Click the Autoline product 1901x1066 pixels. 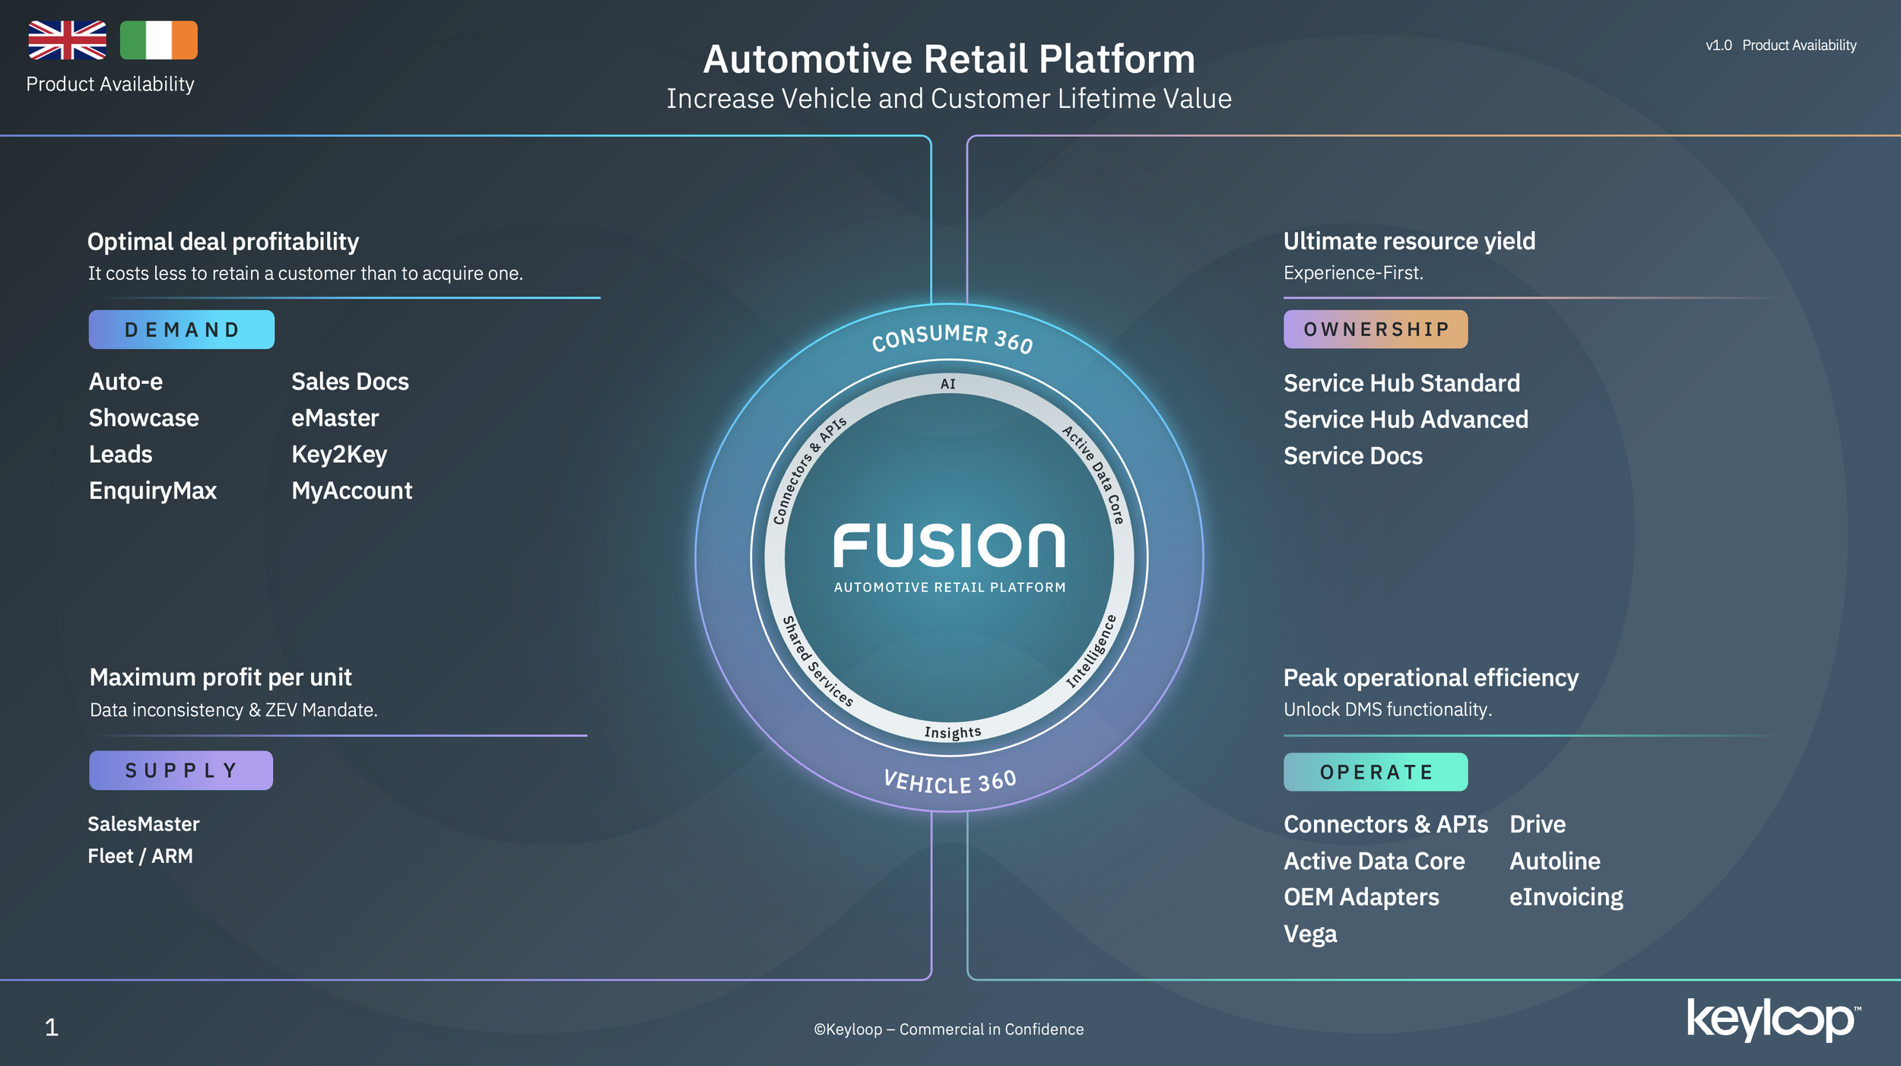click(1554, 861)
